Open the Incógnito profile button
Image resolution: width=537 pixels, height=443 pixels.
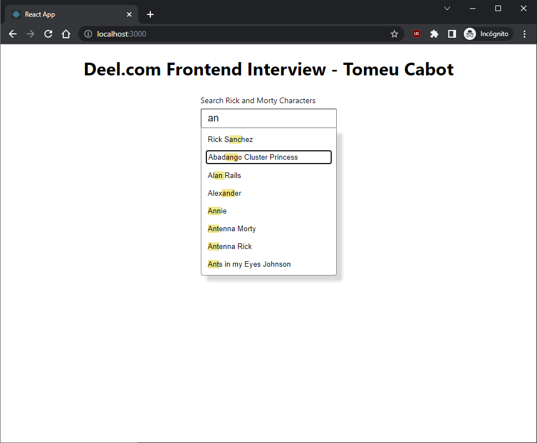488,34
